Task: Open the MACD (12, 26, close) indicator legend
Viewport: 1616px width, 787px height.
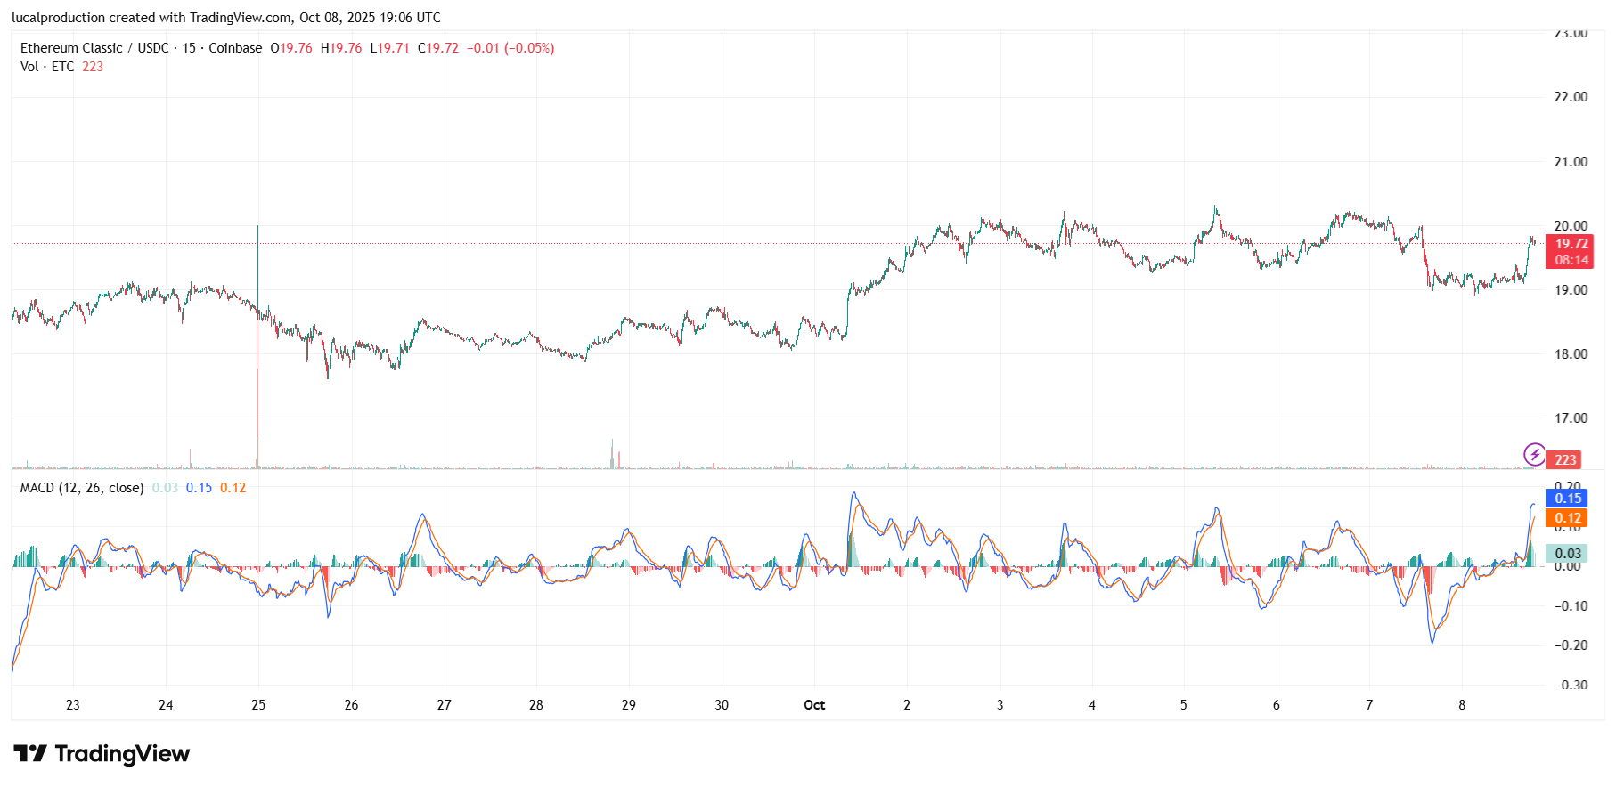Action: (82, 488)
